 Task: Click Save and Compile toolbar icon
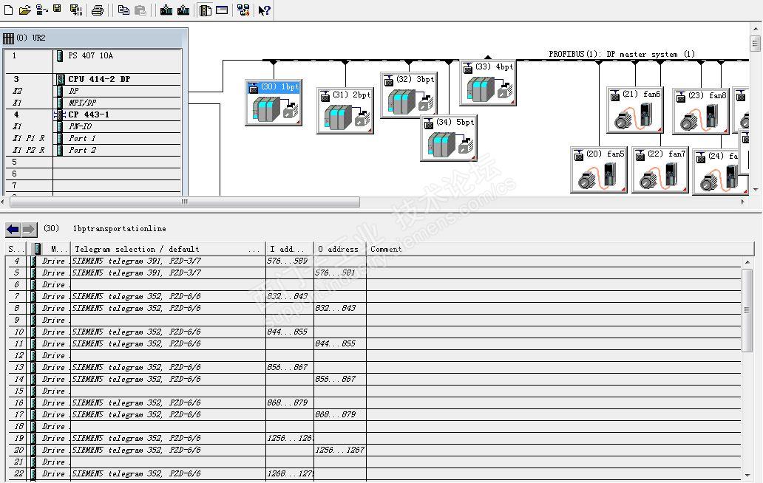pos(76,10)
